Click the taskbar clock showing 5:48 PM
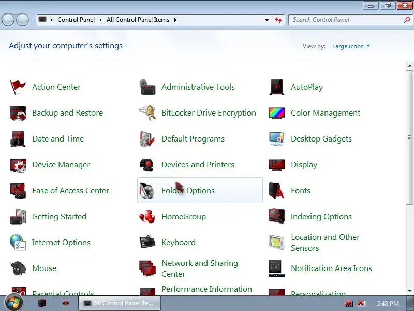Image resolution: width=414 pixels, height=311 pixels. tap(388, 303)
